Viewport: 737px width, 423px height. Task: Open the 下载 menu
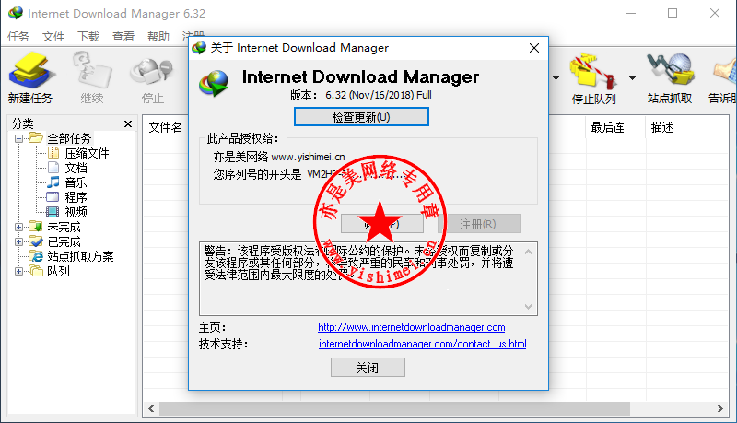pyautogui.click(x=88, y=36)
